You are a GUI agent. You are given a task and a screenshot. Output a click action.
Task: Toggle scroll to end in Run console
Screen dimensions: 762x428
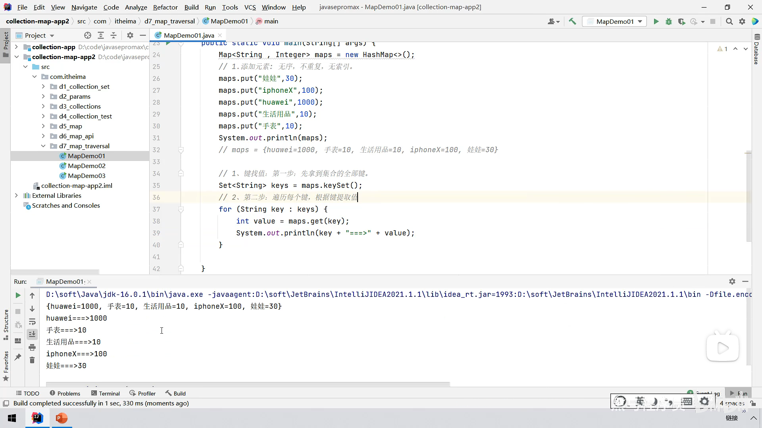32,334
